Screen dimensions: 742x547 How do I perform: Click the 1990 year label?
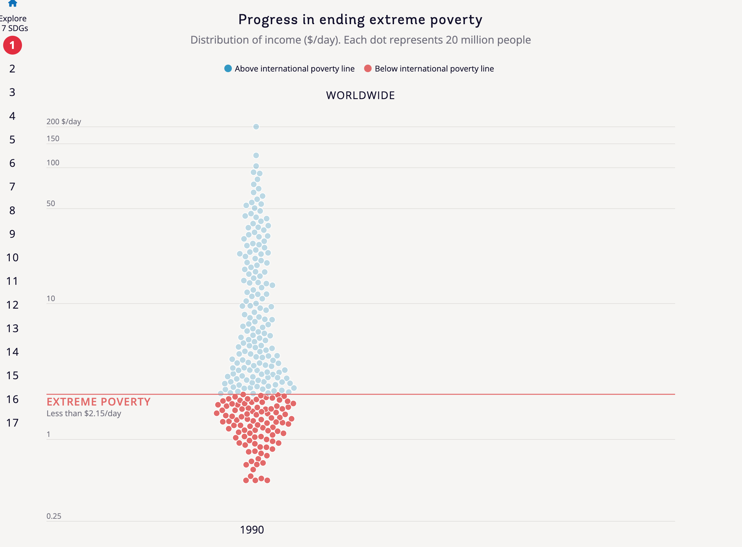(x=252, y=530)
